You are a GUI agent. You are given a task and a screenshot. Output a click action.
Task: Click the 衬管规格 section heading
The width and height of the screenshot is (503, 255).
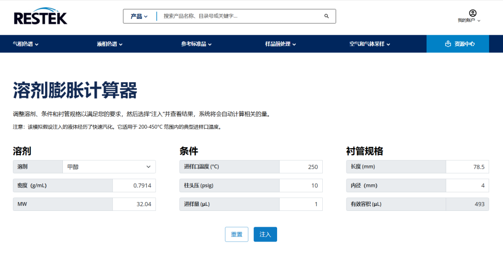point(365,151)
